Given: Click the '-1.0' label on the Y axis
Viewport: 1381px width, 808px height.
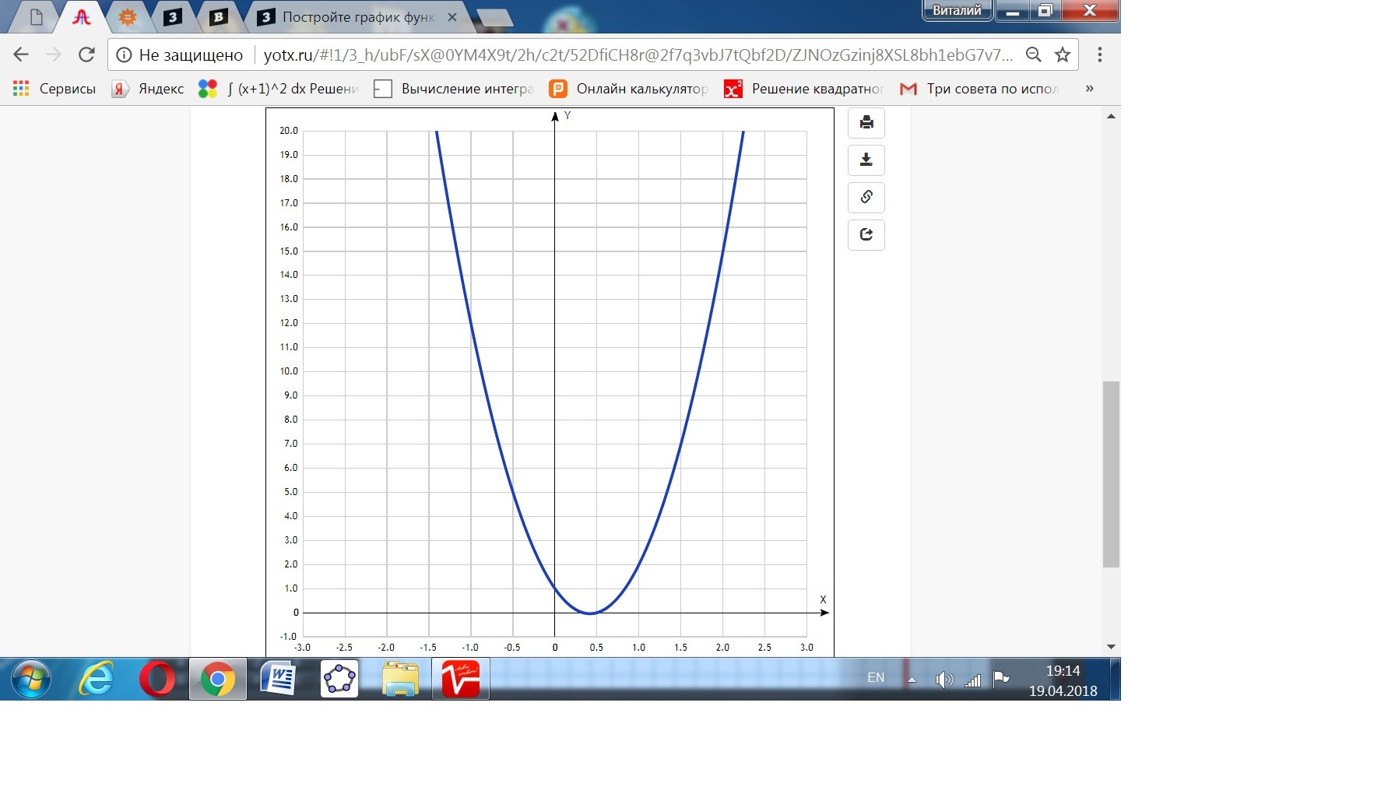Looking at the screenshot, I should (x=289, y=637).
